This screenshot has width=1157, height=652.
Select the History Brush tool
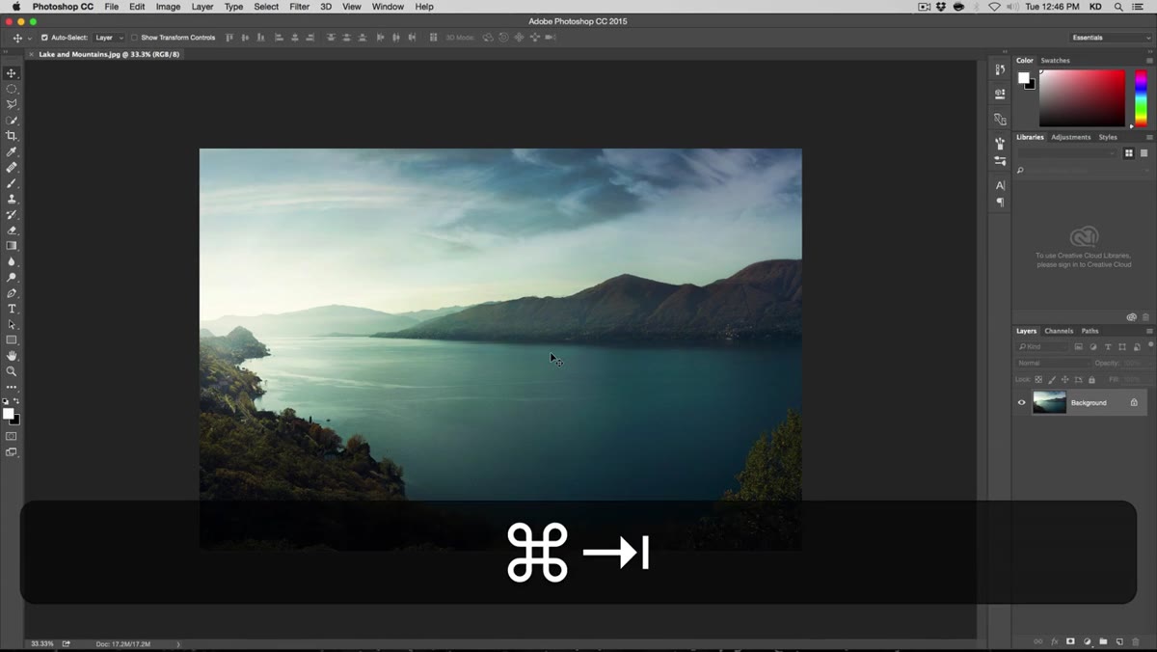12,214
